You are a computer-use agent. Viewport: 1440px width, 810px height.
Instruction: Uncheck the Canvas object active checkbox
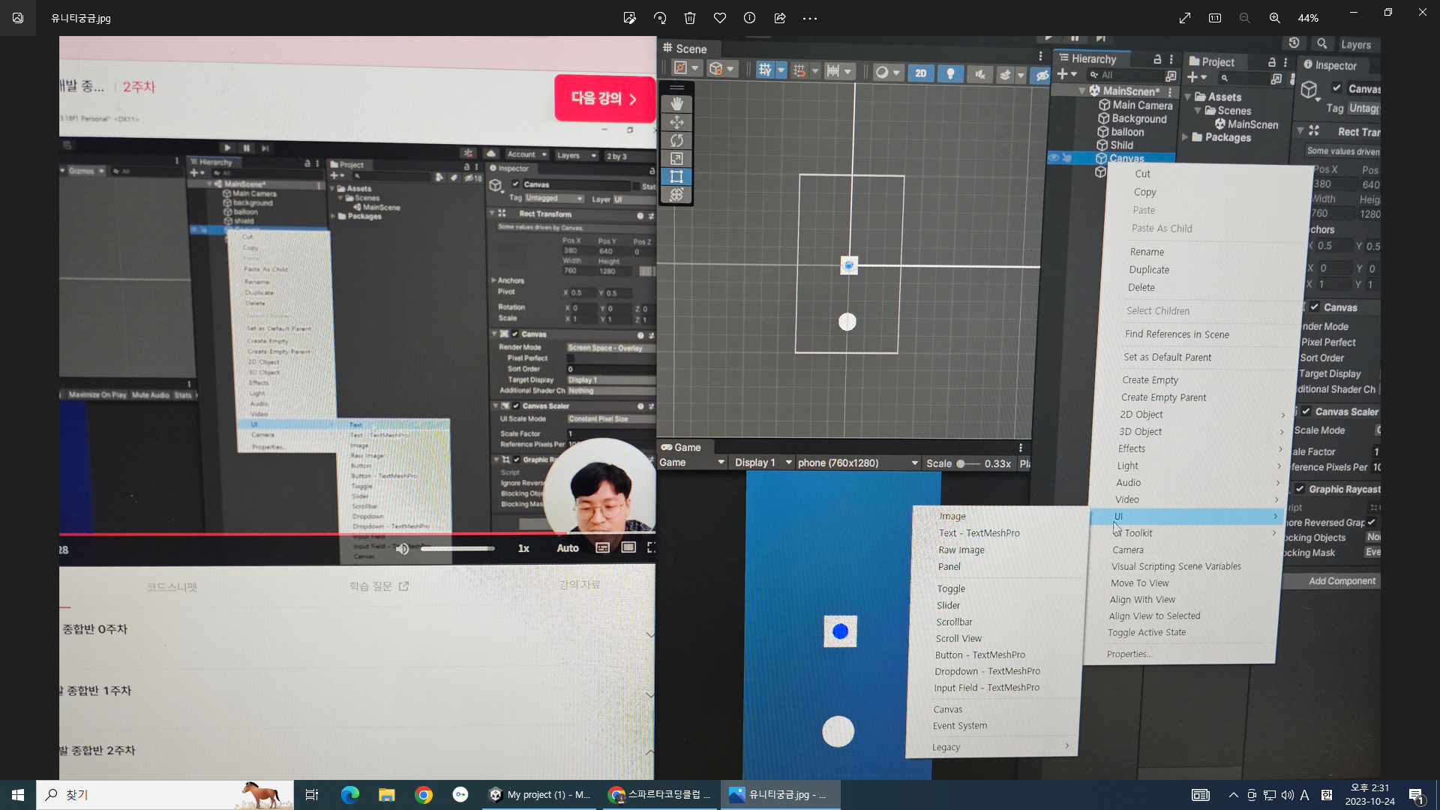click(x=1336, y=88)
